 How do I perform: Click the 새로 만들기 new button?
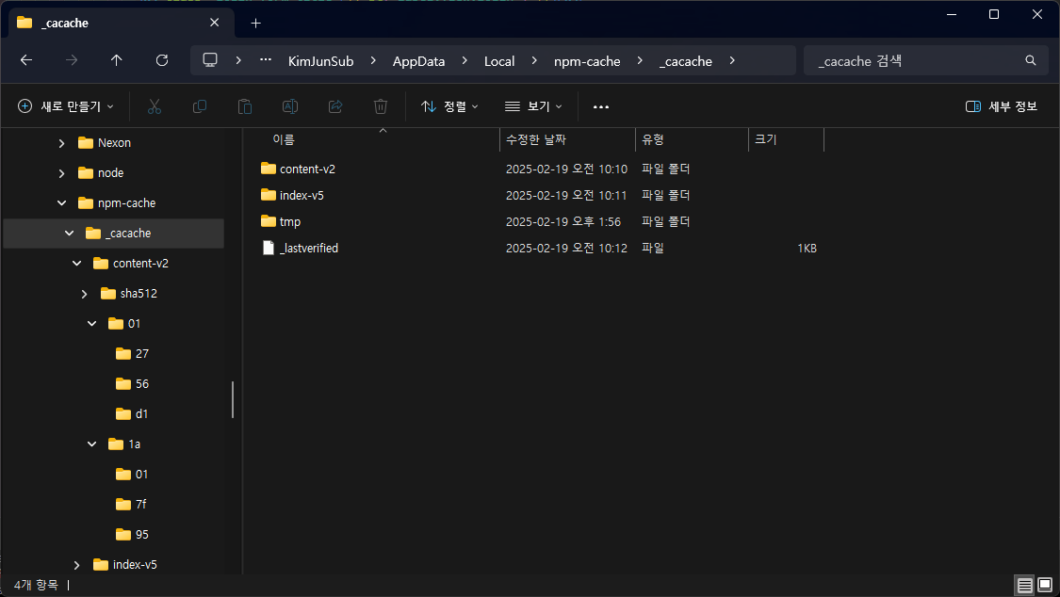(66, 106)
